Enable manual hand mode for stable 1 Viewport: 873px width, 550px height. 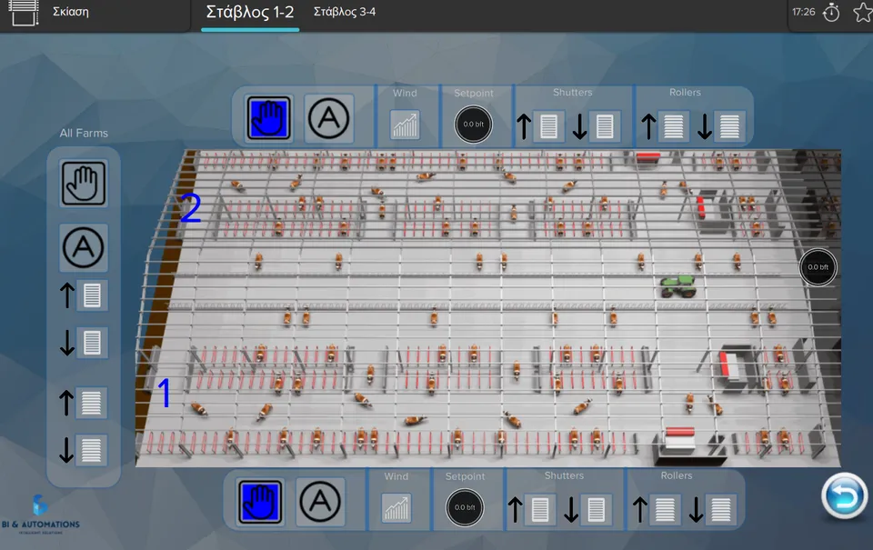click(x=260, y=502)
